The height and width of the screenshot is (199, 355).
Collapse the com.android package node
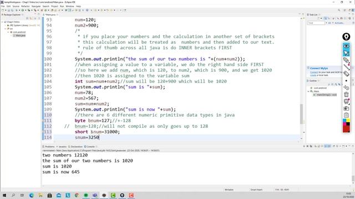point(8,32)
